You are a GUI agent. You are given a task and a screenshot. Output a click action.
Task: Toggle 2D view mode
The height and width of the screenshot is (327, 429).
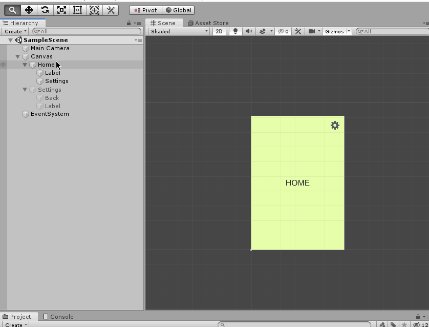click(219, 31)
